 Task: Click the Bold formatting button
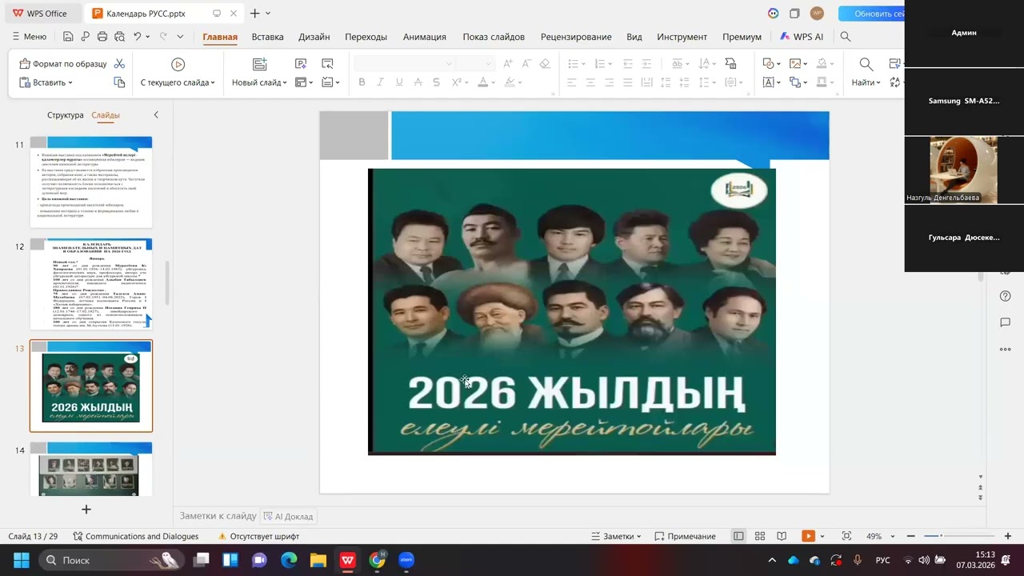coord(362,82)
